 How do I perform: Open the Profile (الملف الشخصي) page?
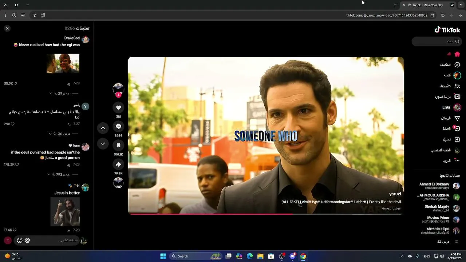(446, 150)
